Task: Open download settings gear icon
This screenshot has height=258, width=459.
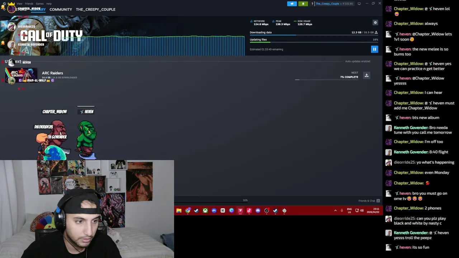Action: [375, 23]
